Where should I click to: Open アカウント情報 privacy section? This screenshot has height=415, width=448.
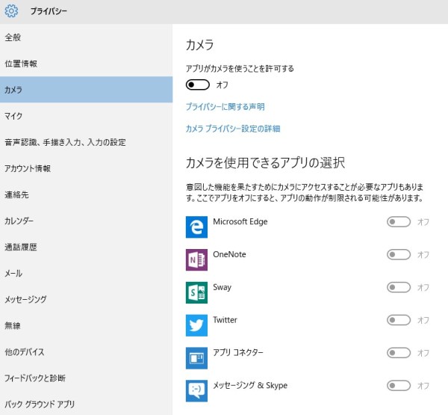28,168
